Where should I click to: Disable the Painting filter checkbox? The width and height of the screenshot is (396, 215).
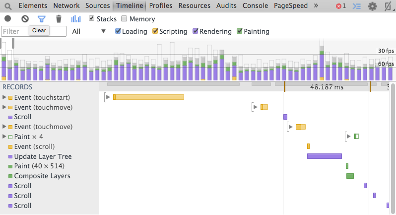point(240,31)
